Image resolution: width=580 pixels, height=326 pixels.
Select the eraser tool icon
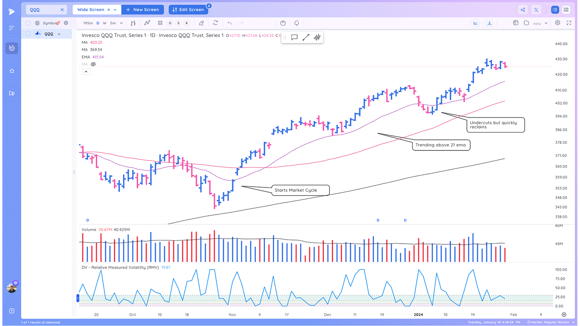coord(202,23)
